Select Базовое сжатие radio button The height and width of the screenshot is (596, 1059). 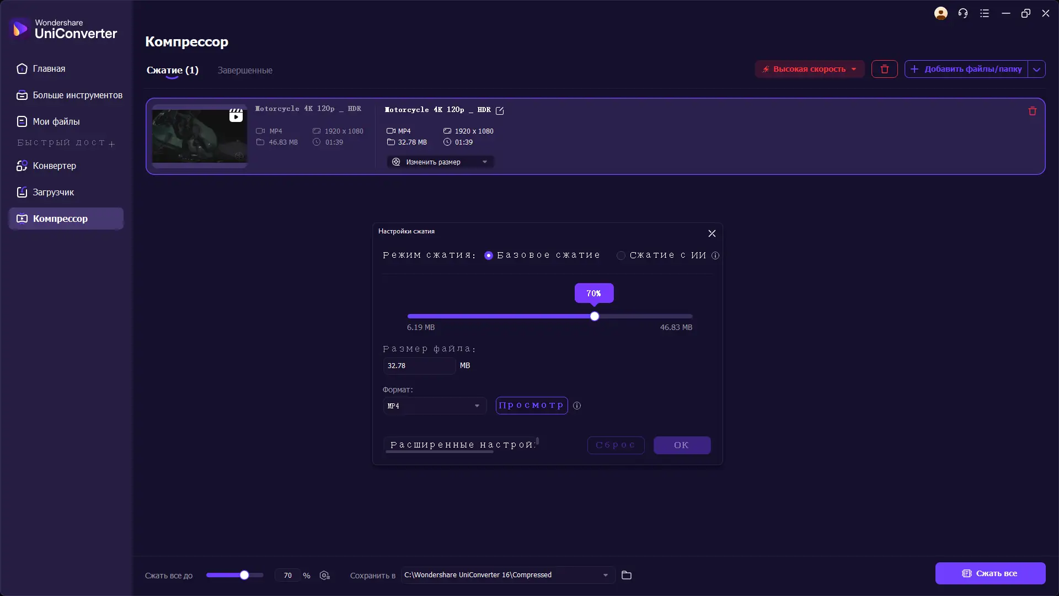click(489, 256)
